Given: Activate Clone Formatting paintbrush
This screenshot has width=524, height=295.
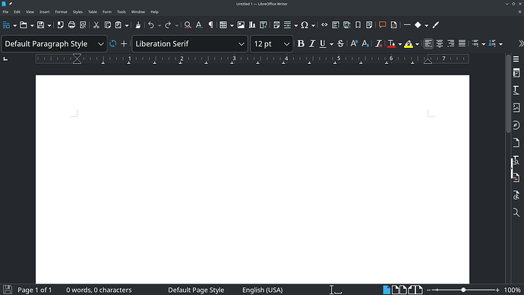Looking at the screenshot, I should (138, 25).
